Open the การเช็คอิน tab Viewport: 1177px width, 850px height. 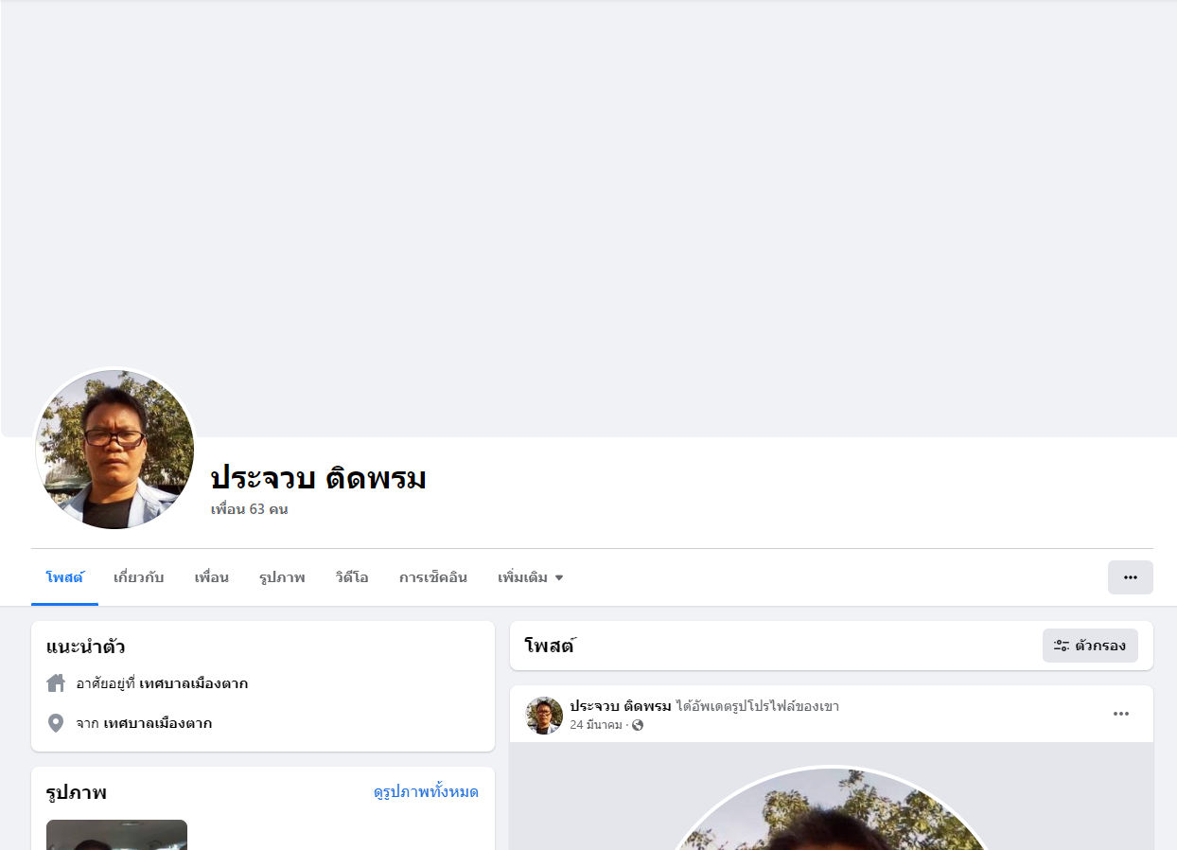[x=432, y=577]
